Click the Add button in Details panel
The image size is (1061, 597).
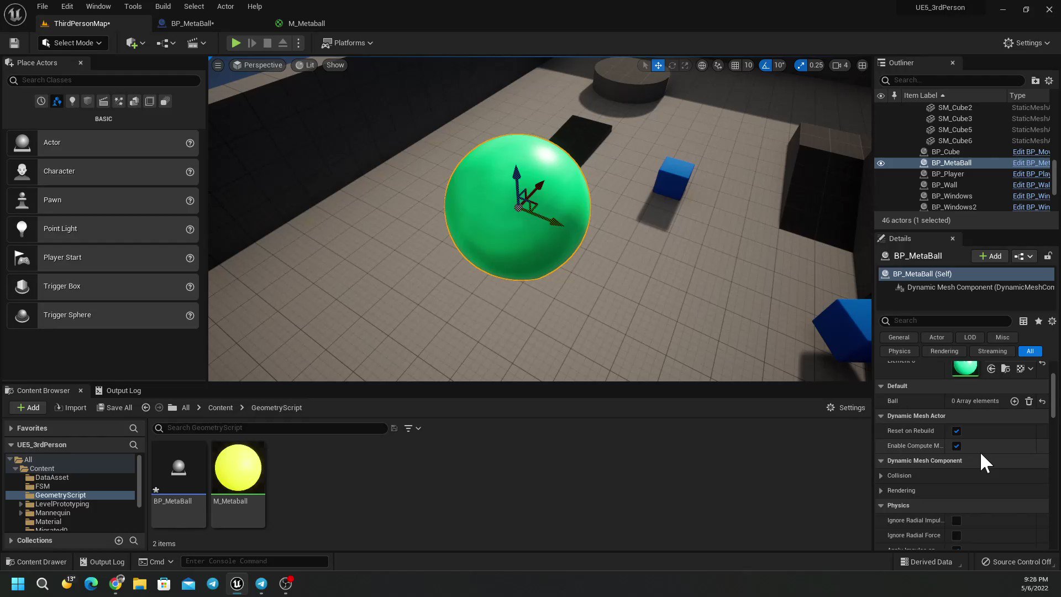pos(990,256)
